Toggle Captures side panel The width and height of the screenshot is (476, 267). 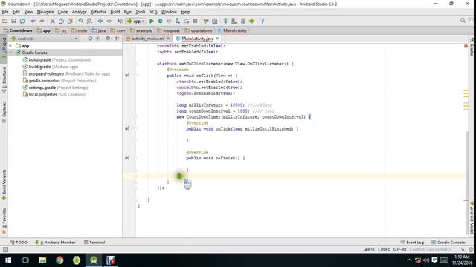point(4,112)
